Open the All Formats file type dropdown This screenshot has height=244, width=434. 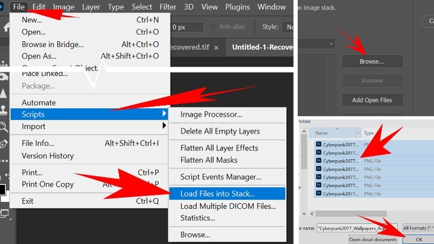click(418, 228)
